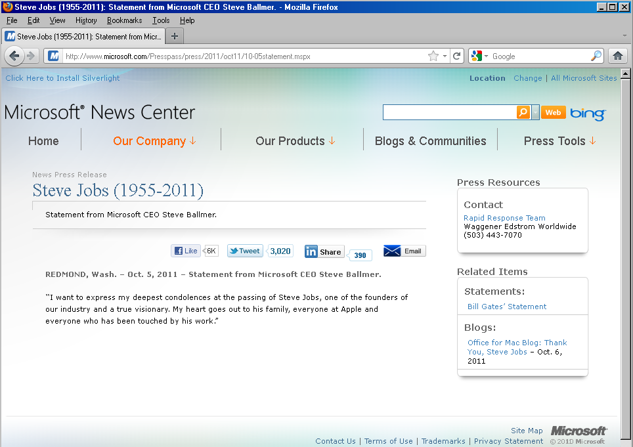The height and width of the screenshot is (447, 633).
Task: Open Office for Mac Blog: Thank You link
Action: [517, 347]
